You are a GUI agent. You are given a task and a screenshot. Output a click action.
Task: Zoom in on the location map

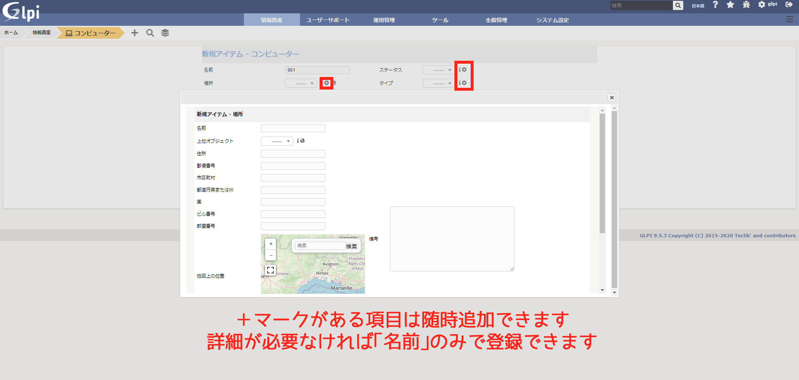pos(271,244)
